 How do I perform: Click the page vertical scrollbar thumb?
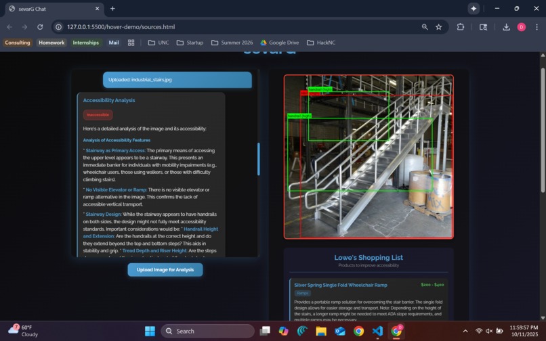[543, 130]
